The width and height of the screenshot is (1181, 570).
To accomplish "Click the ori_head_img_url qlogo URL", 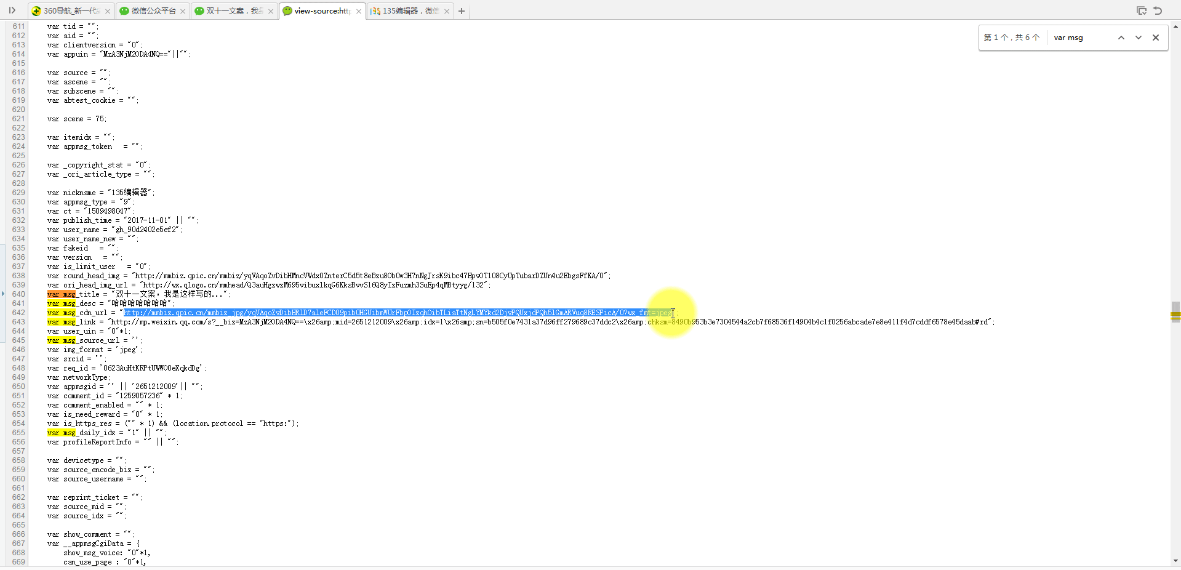I will coord(314,285).
